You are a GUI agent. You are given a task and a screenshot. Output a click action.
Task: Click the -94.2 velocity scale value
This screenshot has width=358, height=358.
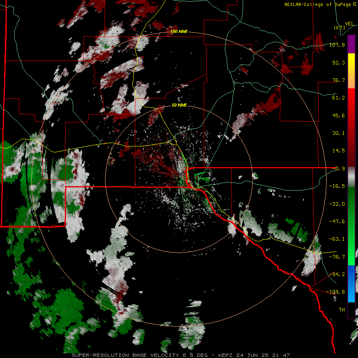(337, 274)
